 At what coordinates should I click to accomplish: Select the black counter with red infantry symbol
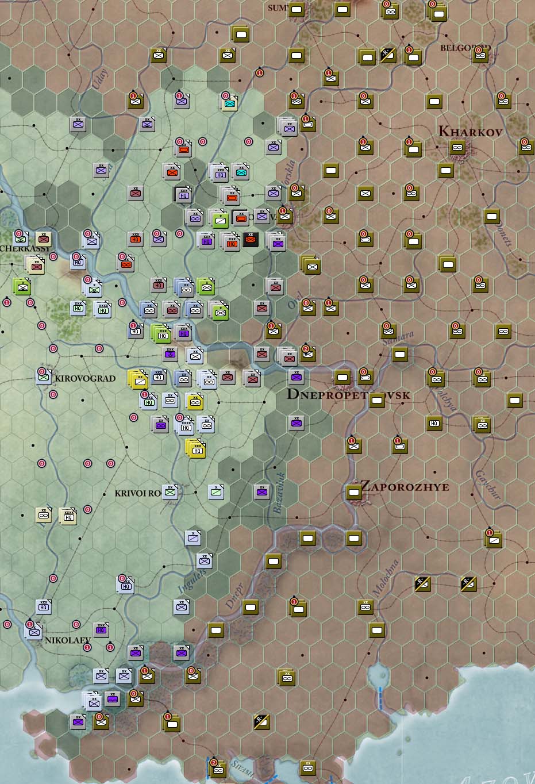(251, 240)
